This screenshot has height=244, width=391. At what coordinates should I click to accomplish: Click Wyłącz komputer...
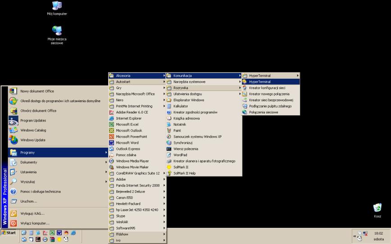coord(58,223)
